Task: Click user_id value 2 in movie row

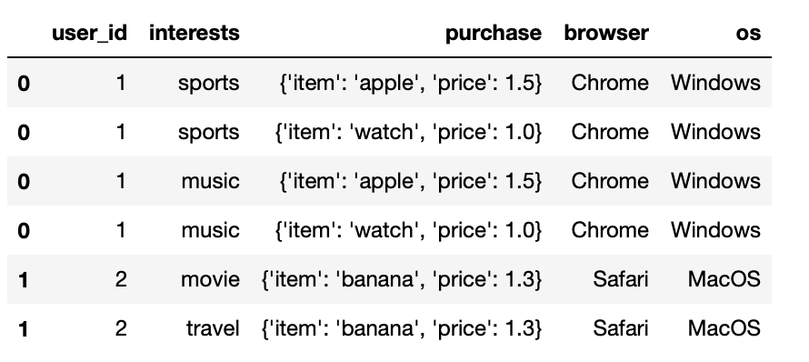Action: click(121, 279)
